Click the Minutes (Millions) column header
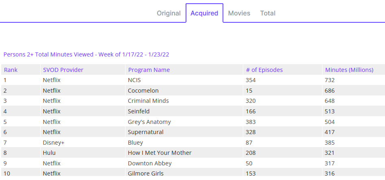The image size is (385, 180). click(x=349, y=70)
